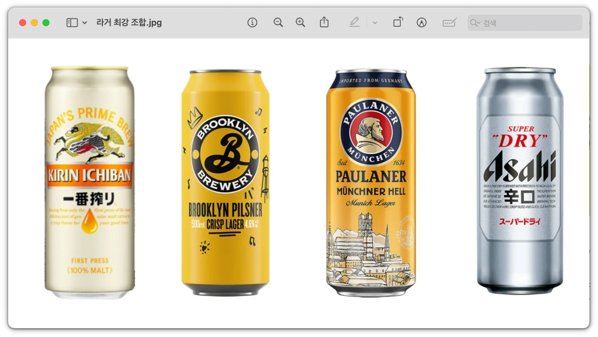Show the Markup toolbar
Screen dimensions: 598x337
click(x=421, y=23)
